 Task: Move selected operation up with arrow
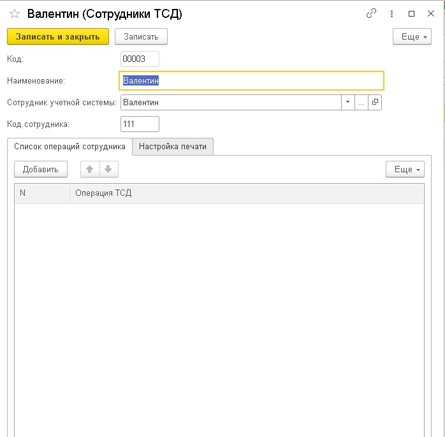90,169
